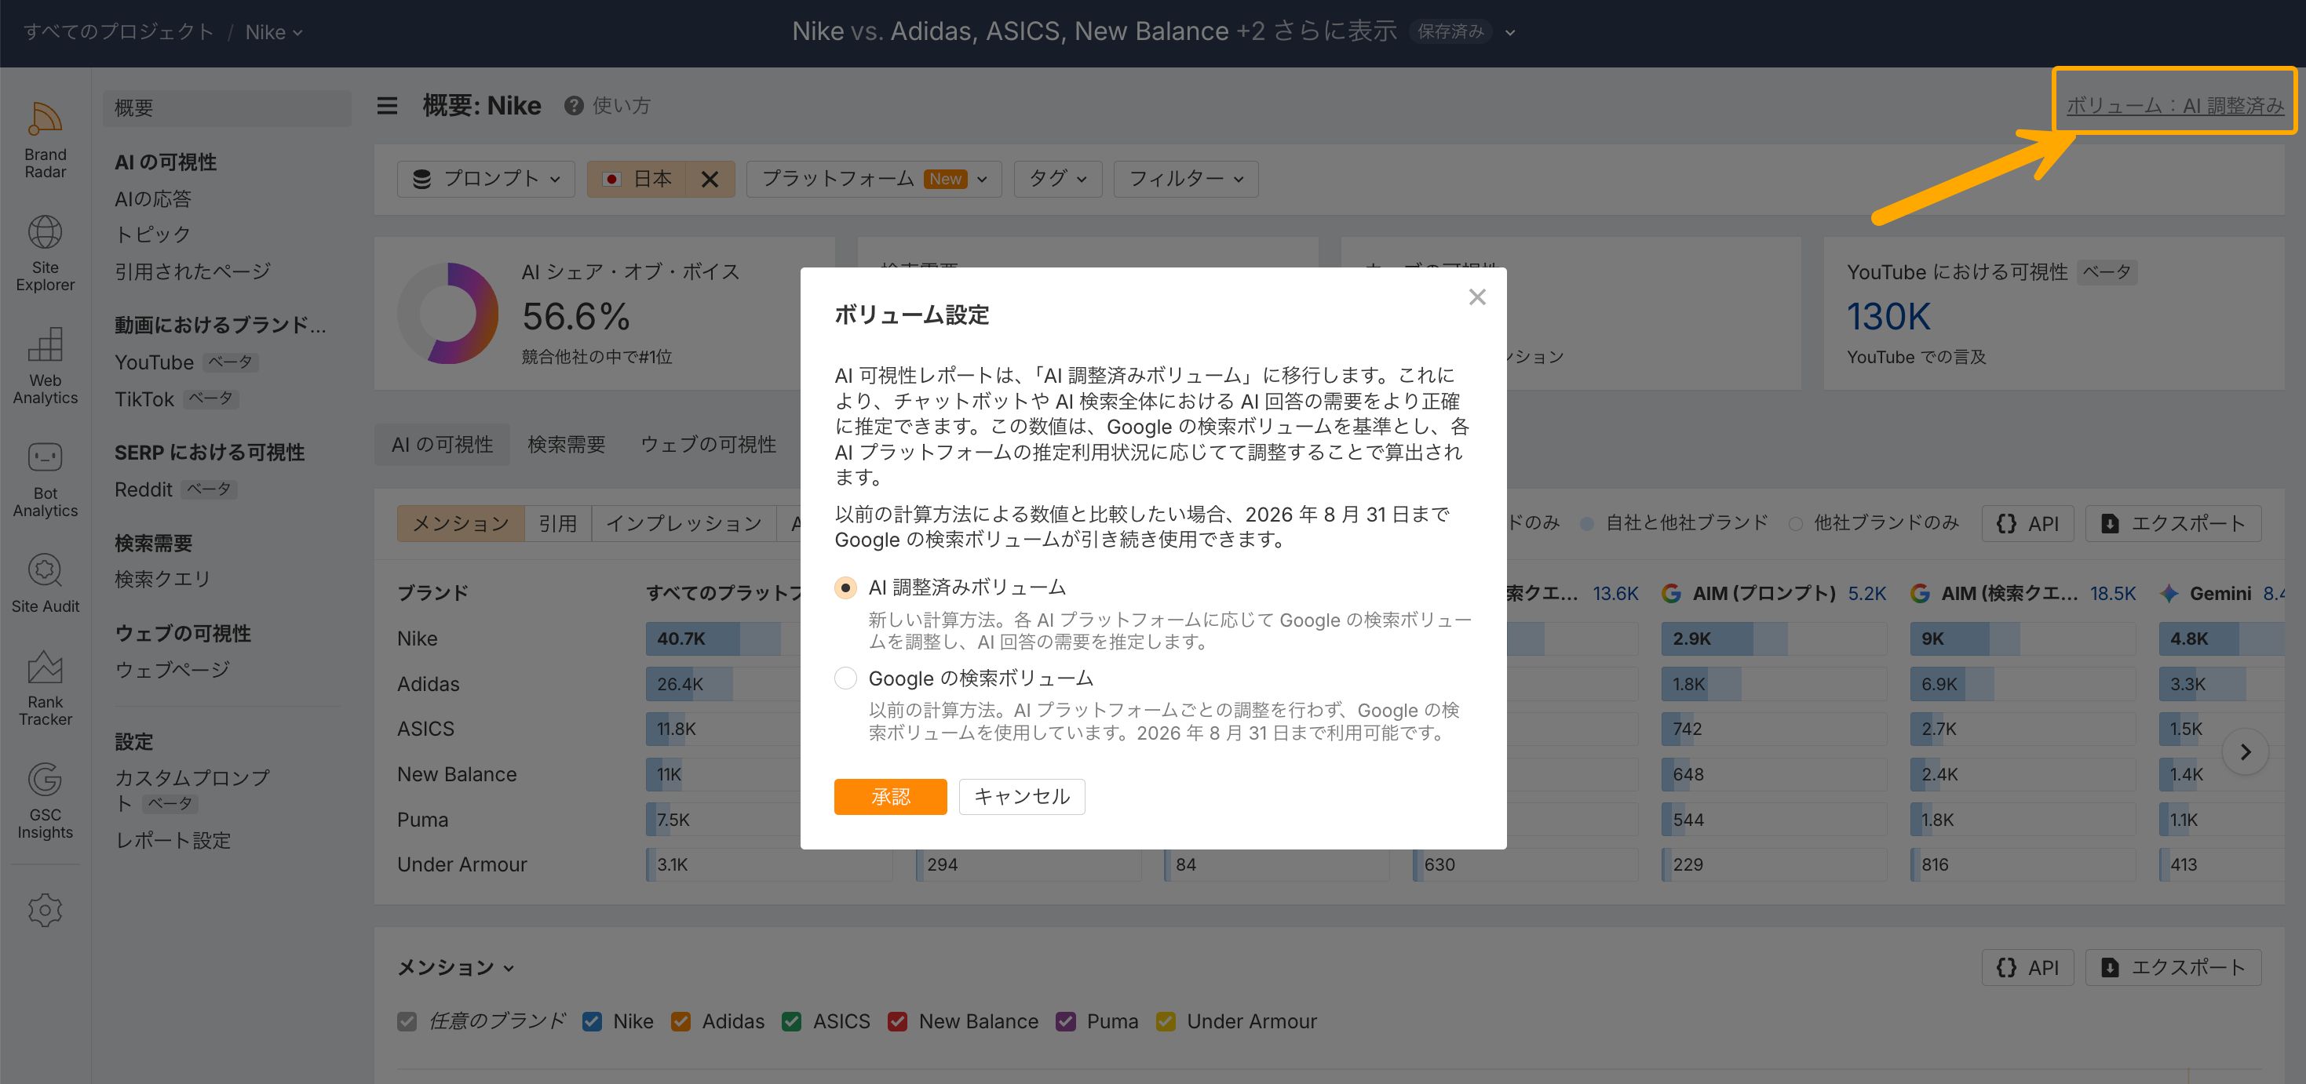
Task: Open Brand Radar from the sidebar
Action: [45, 140]
